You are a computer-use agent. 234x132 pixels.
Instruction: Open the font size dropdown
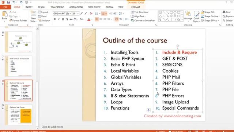point(78,14)
